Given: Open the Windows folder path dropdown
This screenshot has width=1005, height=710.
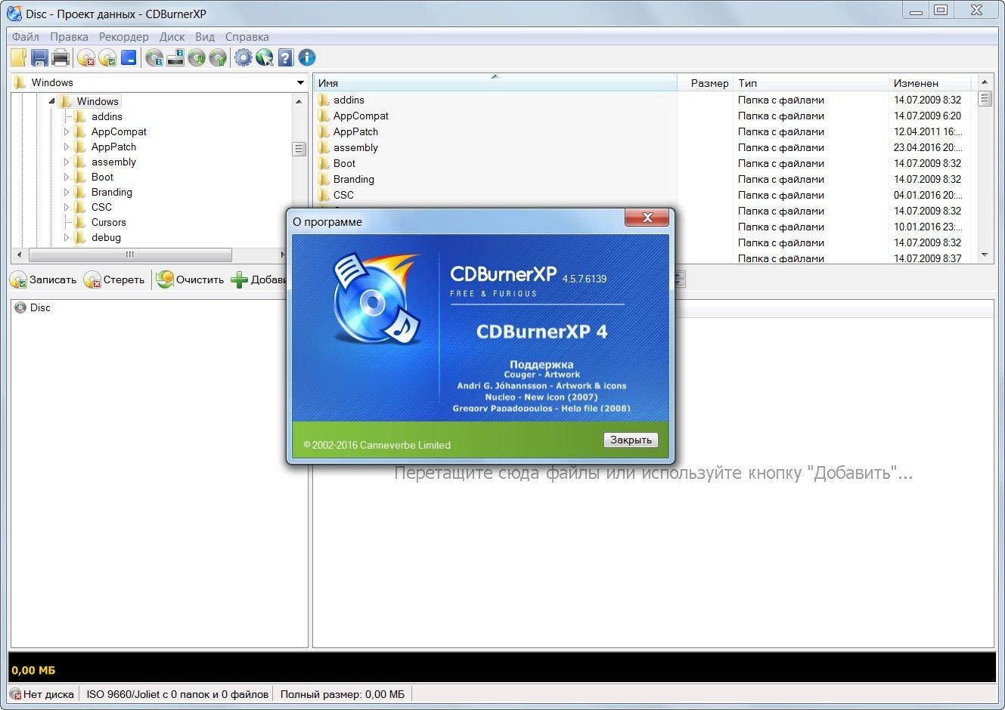Looking at the screenshot, I should tap(300, 82).
